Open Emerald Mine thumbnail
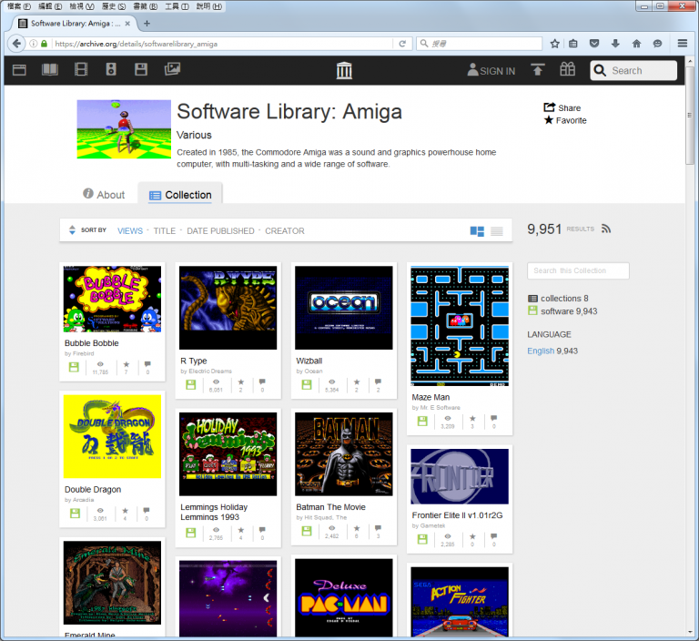The width and height of the screenshot is (699, 641). click(x=112, y=583)
